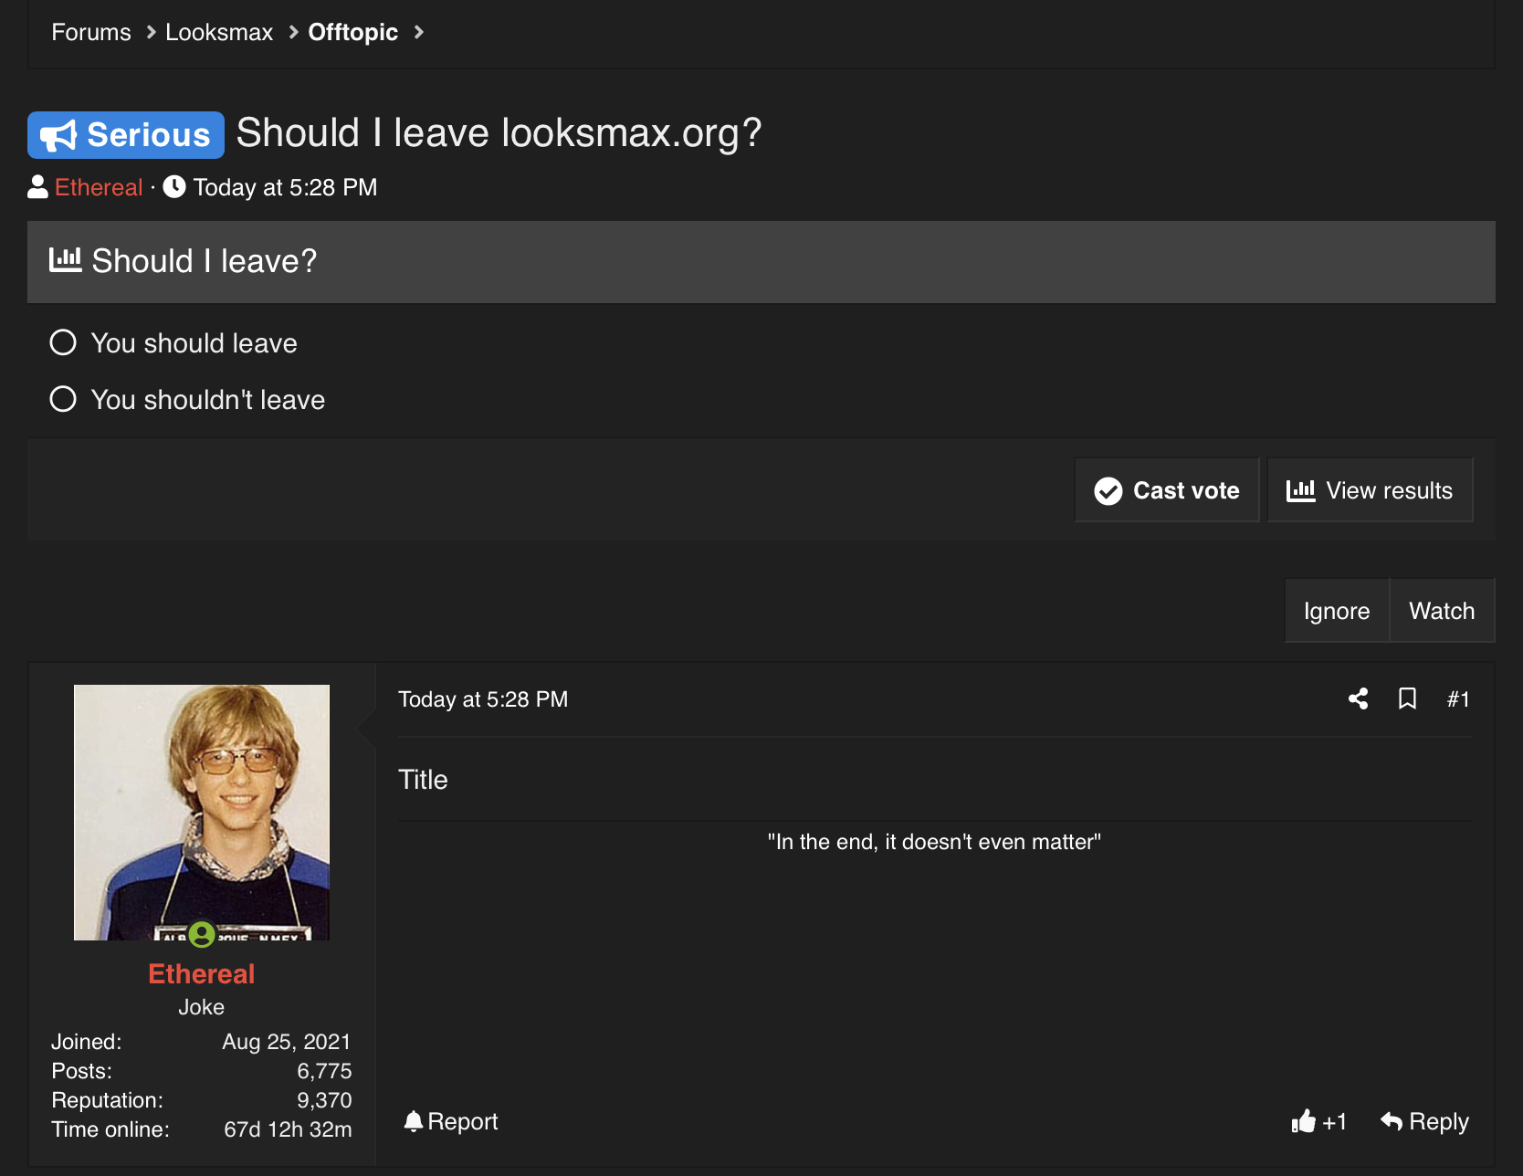This screenshot has height=1176, width=1523.
Task: Bookmark post #1 with the bookmark icon
Action: (x=1407, y=699)
